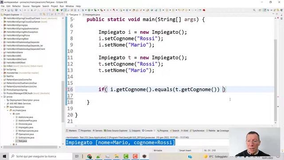The width and height of the screenshot is (284, 160).
Task: Select Moltiplicazione.java in Project Explorer
Action: pos(28,131)
